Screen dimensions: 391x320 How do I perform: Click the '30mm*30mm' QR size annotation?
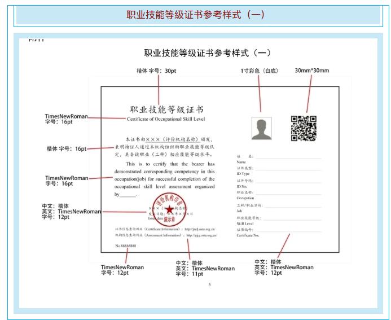(311, 71)
